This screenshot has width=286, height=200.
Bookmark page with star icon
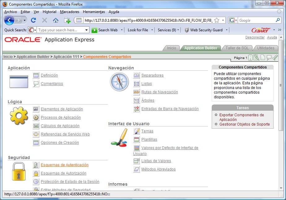click(217, 20)
